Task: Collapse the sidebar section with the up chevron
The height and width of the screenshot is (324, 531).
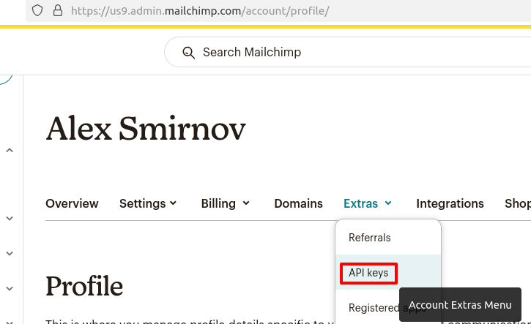Action: coord(10,151)
